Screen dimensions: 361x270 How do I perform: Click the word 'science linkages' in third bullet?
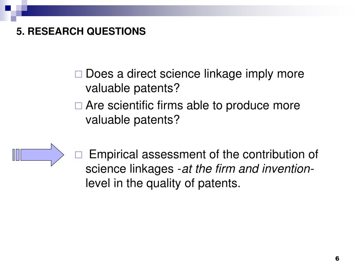(130, 169)
